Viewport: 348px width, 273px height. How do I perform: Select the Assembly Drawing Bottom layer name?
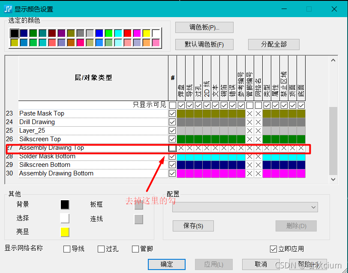[56, 173]
